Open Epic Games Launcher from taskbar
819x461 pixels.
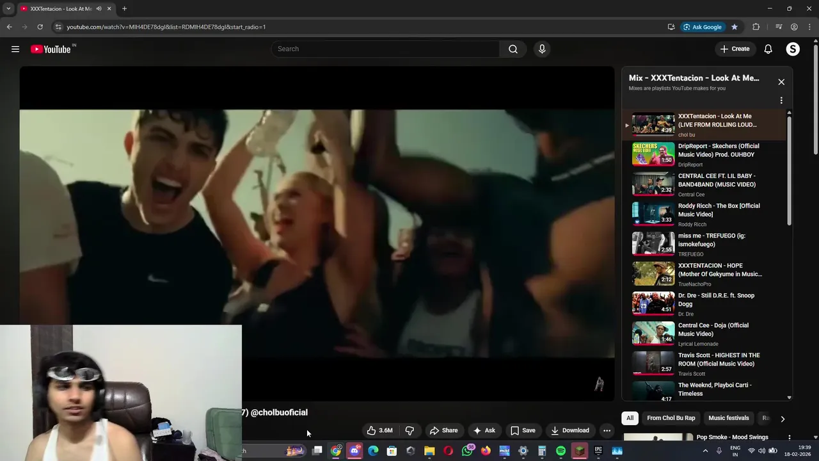pyautogui.click(x=598, y=451)
